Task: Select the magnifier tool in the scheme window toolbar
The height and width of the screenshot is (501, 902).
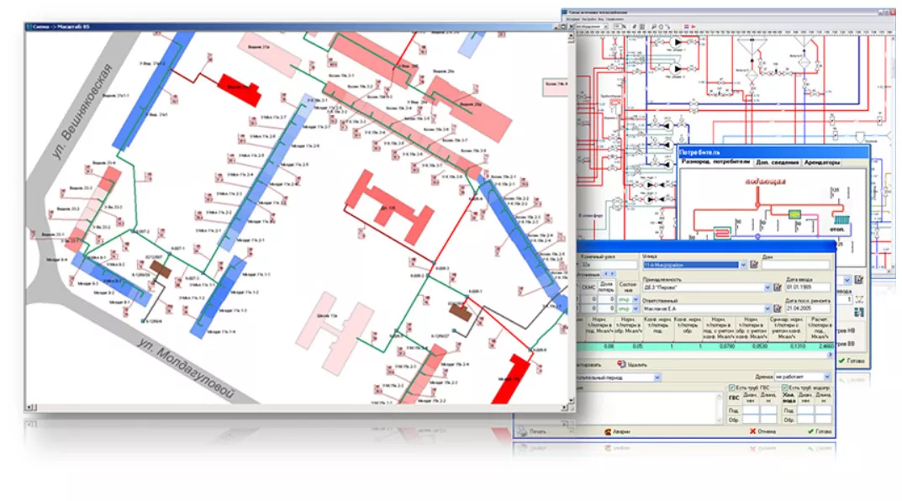Action: point(654,26)
